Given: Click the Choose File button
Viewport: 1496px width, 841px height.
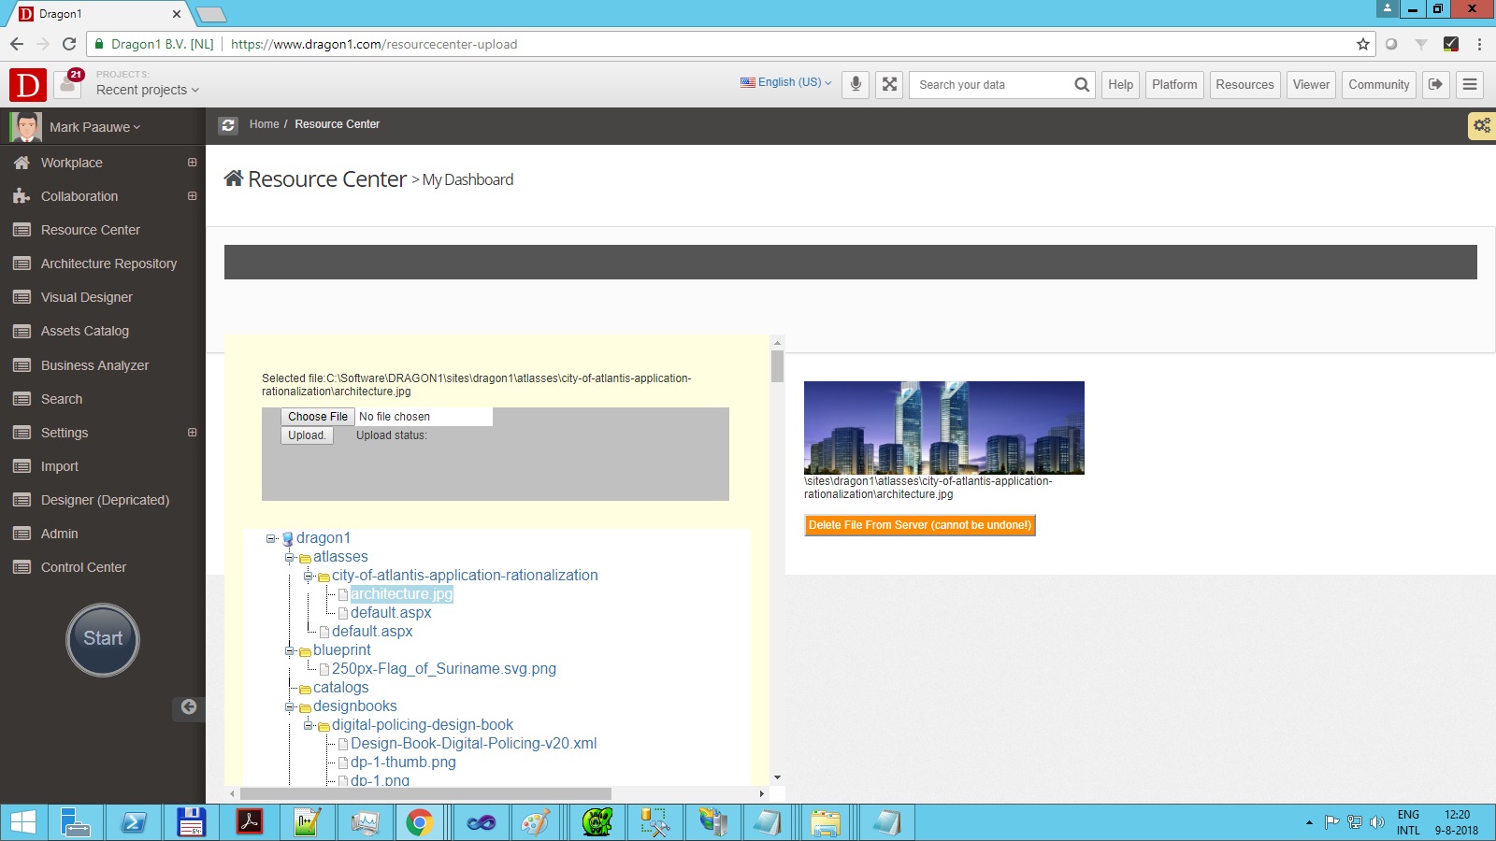Looking at the screenshot, I should point(318,417).
